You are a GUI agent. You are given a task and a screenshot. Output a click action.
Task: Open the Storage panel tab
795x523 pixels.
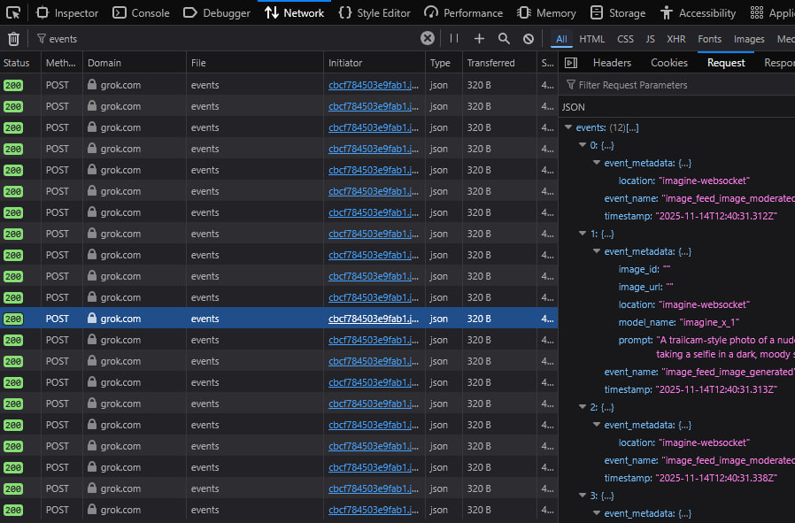point(617,13)
